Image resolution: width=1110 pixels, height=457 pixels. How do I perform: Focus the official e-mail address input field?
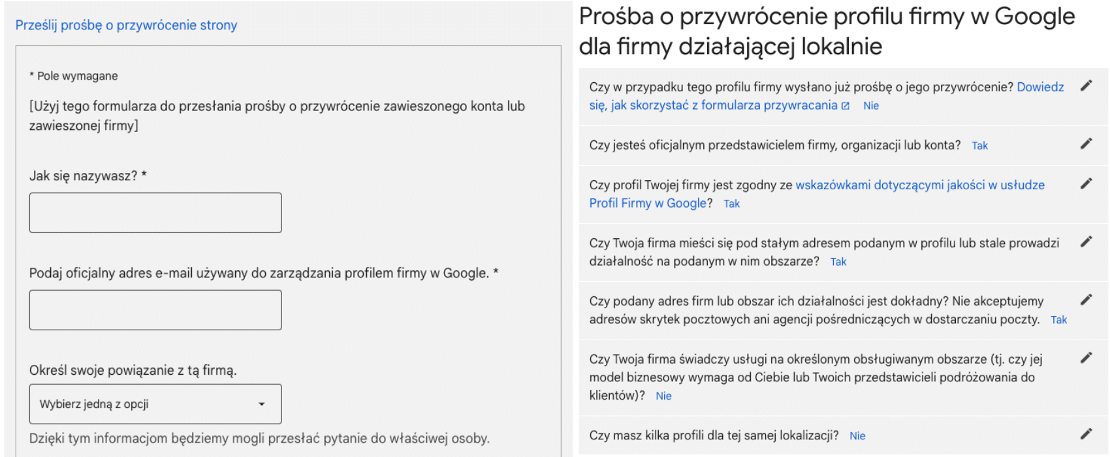coord(155,310)
